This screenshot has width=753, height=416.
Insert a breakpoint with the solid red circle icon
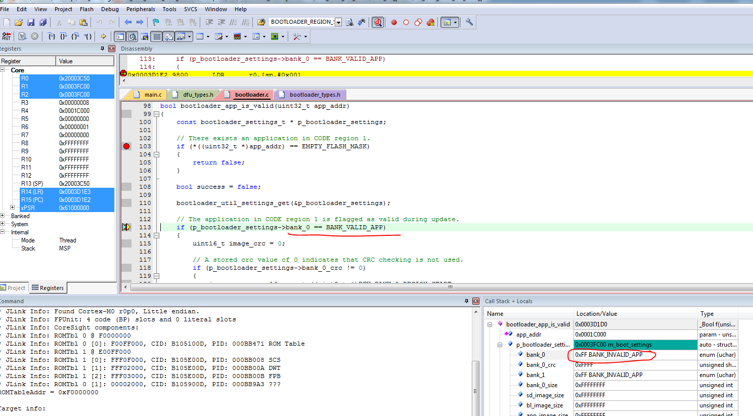point(394,22)
